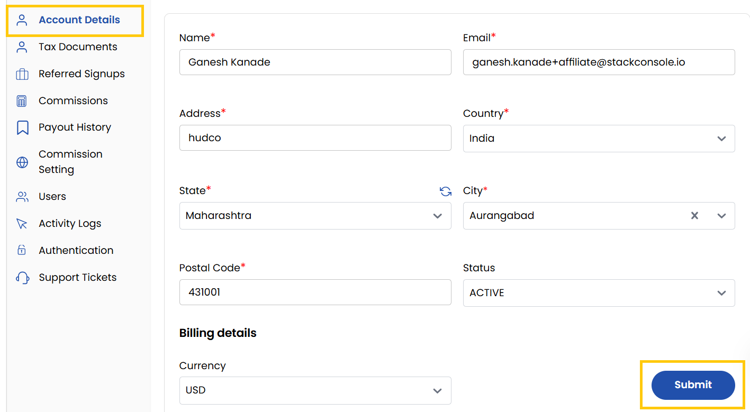Click the Commissions calculator icon
Image resolution: width=750 pixels, height=412 pixels.
[x=22, y=101]
